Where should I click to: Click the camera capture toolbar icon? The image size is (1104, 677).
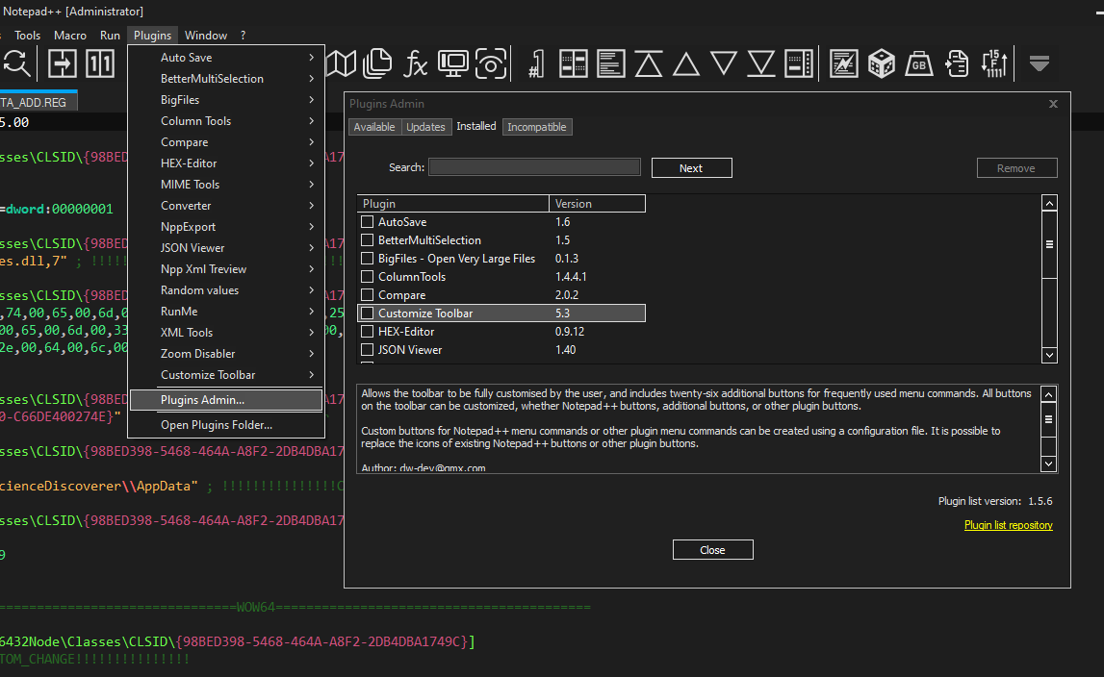[491, 63]
